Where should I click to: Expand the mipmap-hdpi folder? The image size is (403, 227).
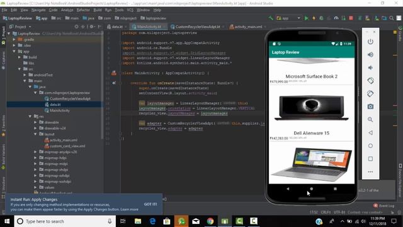pos(35,158)
